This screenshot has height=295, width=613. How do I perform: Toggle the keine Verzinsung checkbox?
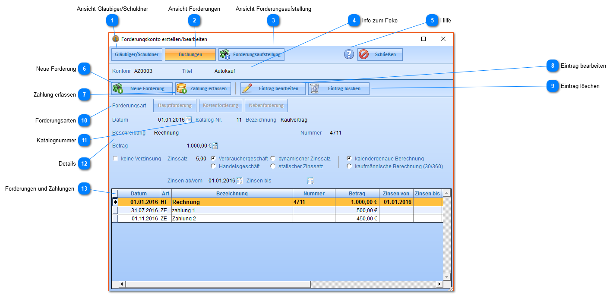tap(116, 159)
